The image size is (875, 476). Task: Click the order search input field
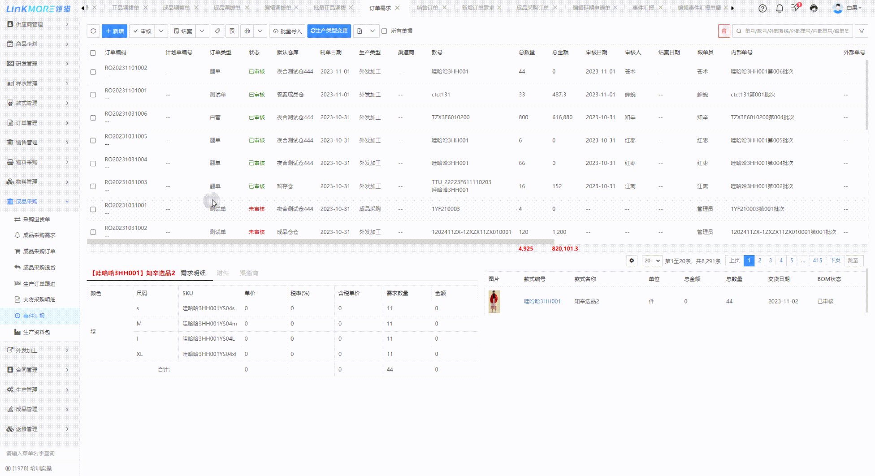[796, 31]
